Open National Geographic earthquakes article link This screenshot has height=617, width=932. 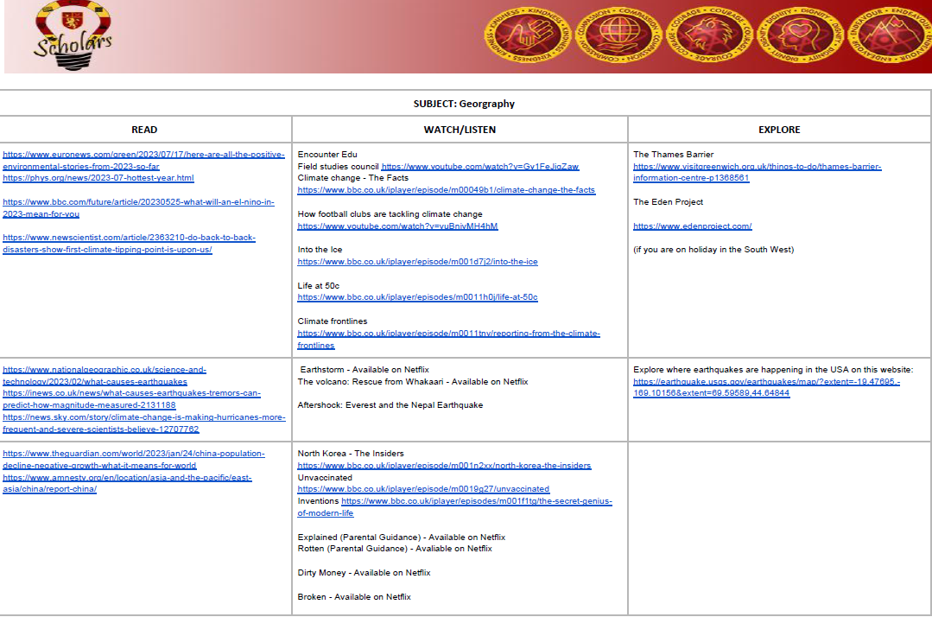(105, 375)
